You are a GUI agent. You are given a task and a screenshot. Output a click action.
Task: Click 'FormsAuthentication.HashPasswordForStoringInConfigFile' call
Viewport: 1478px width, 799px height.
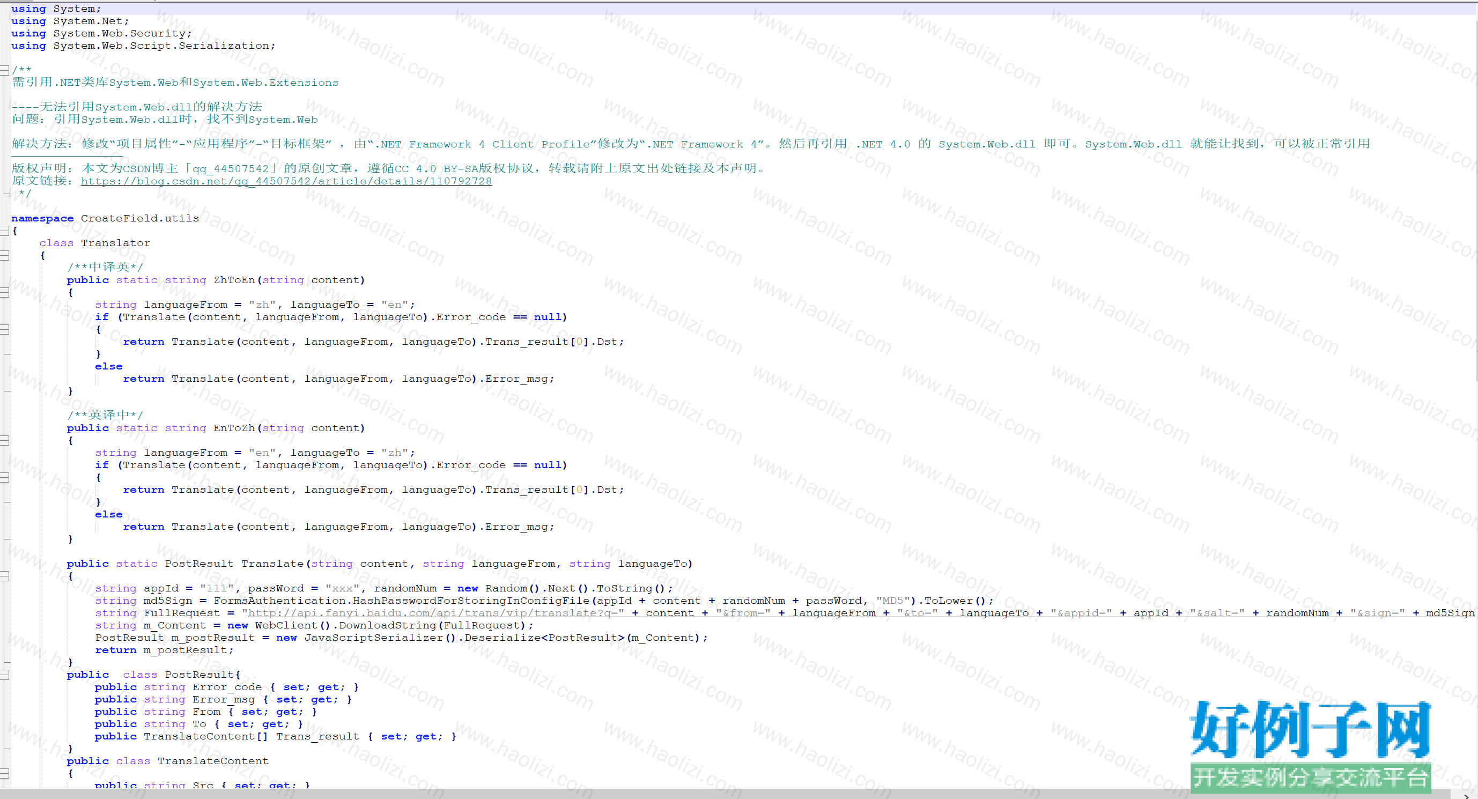(x=402, y=601)
